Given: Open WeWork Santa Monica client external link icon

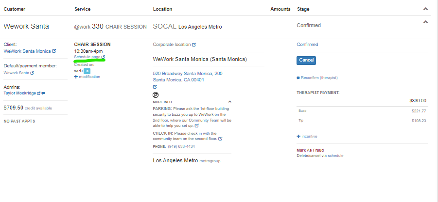Looking at the screenshot, I should click(x=54, y=51).
